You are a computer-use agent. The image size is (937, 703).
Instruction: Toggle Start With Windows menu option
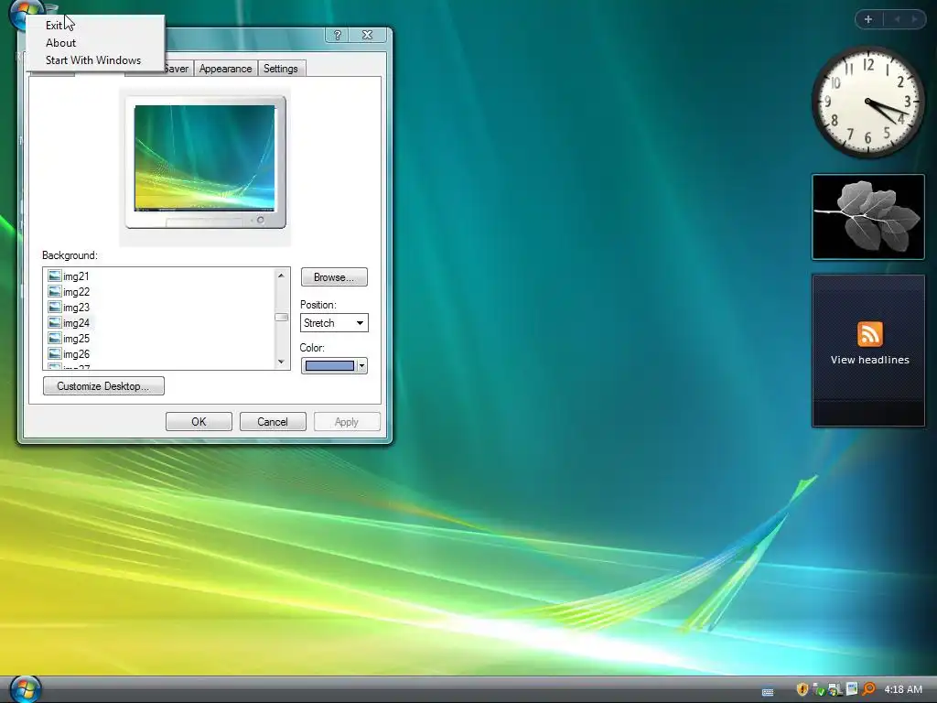[x=93, y=59]
